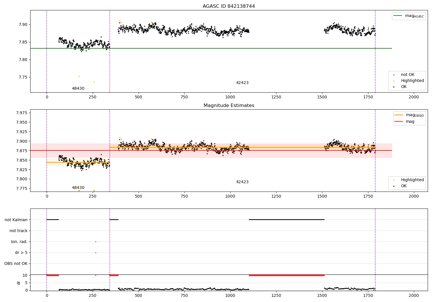Click the single dot in dr > 5 row

point(96,253)
